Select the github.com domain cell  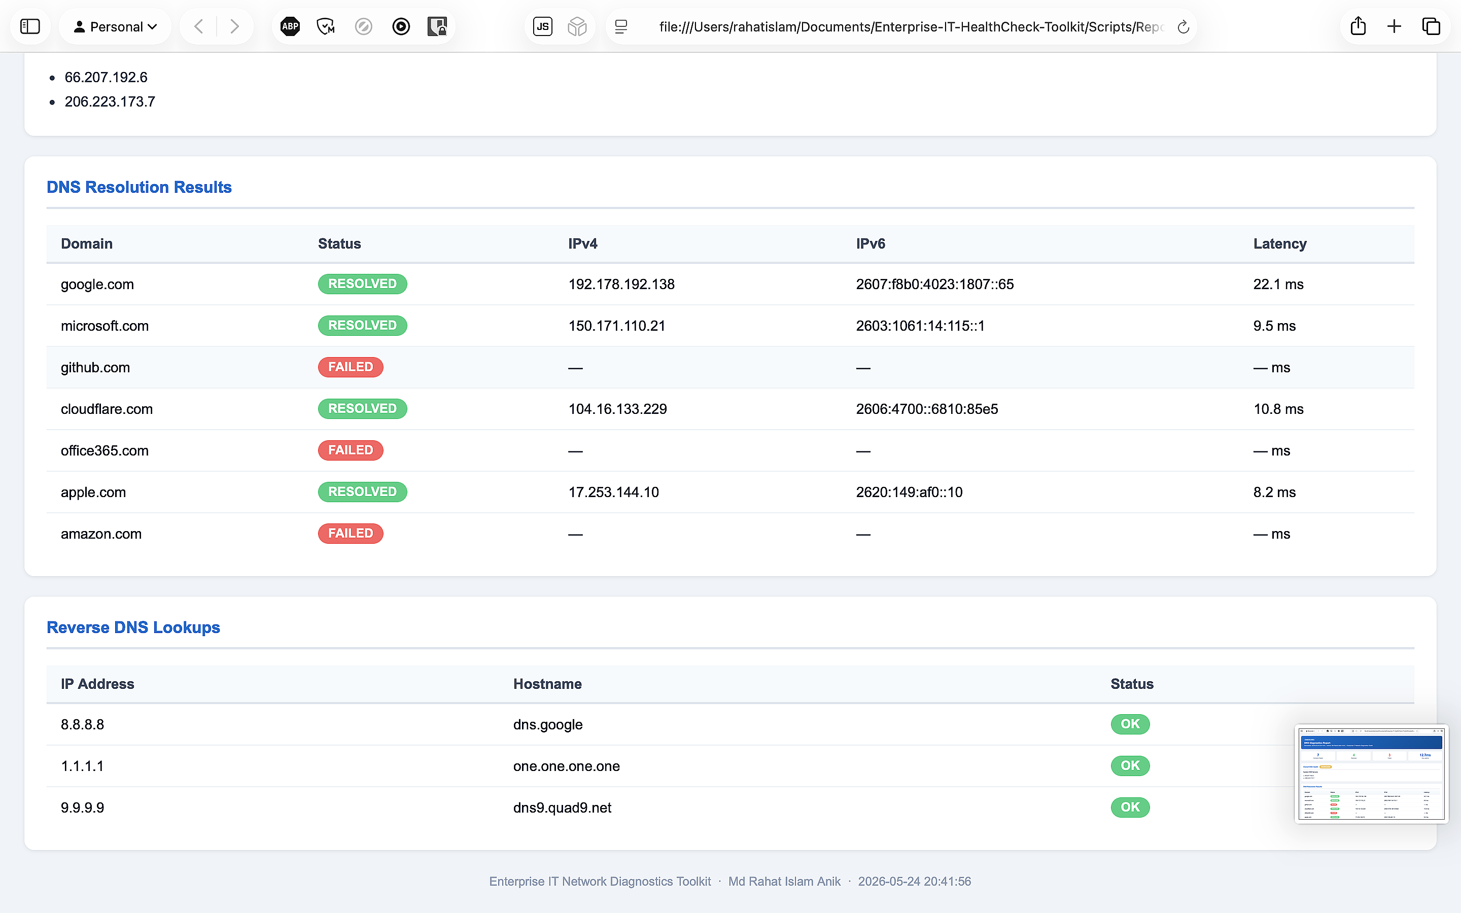pyautogui.click(x=95, y=368)
